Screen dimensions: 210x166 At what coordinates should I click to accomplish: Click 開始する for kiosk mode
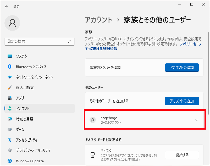(x=182, y=155)
